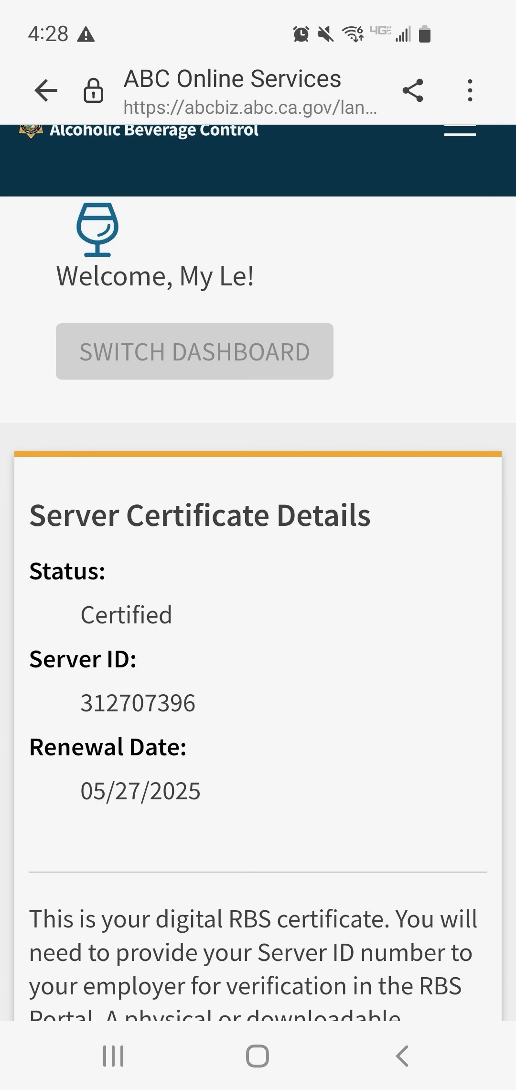Screen dimensions: 516x1090
Task: Tap the Certified status value
Action: [x=126, y=615]
